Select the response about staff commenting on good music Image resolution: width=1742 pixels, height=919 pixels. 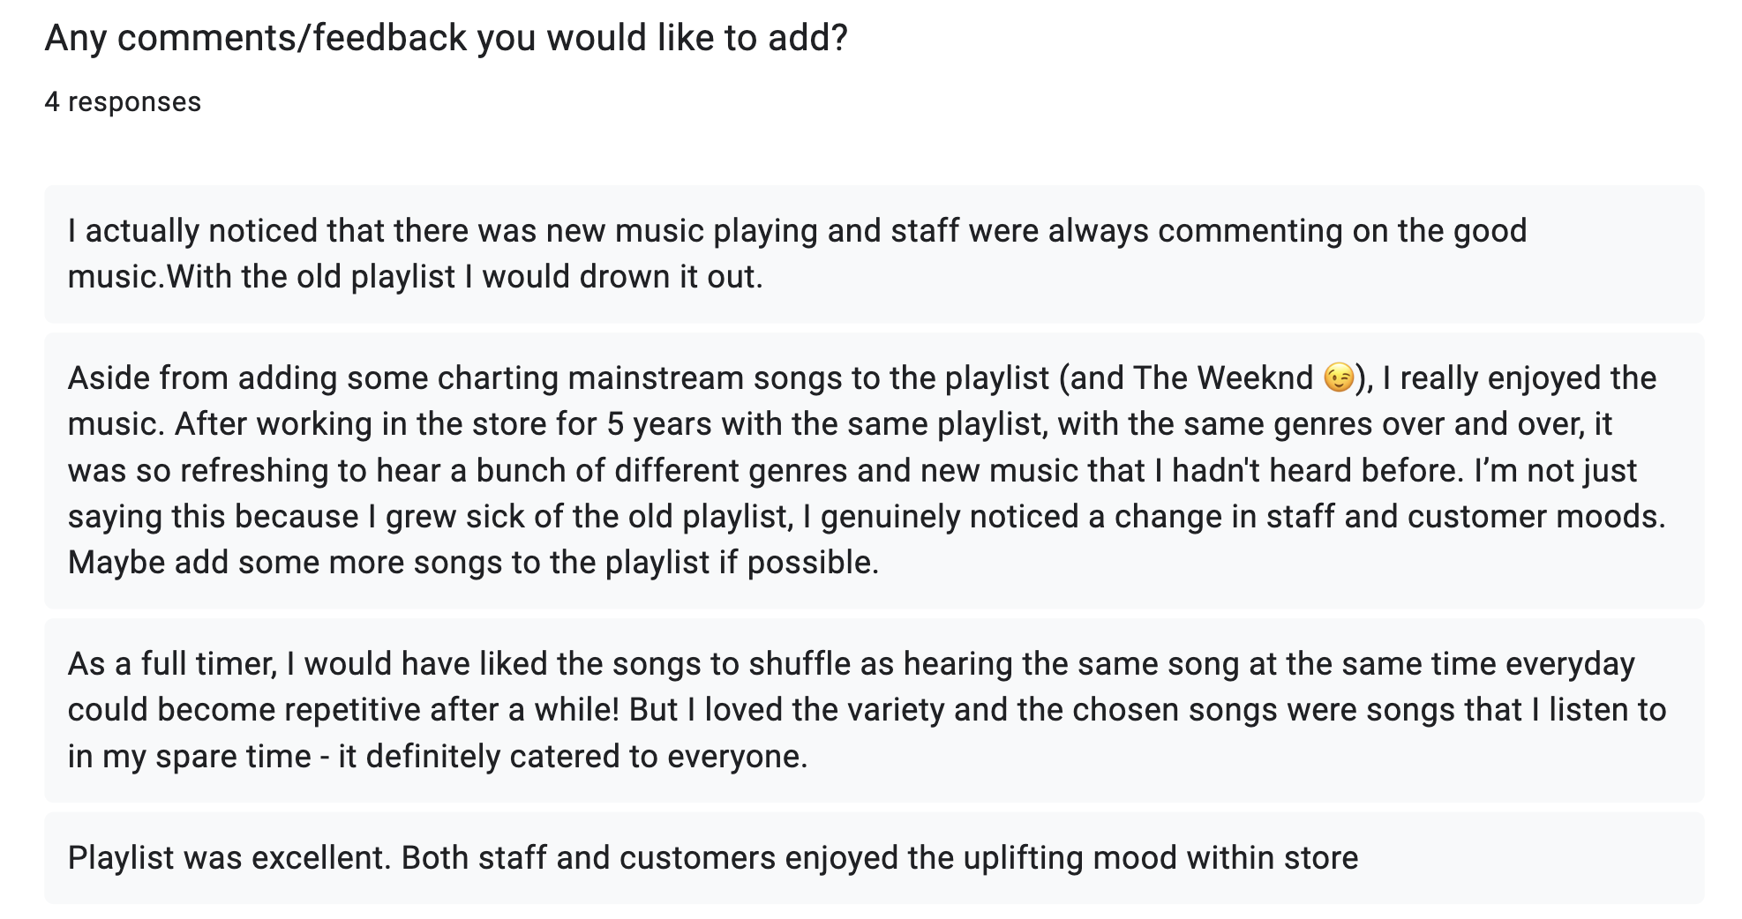[874, 254]
